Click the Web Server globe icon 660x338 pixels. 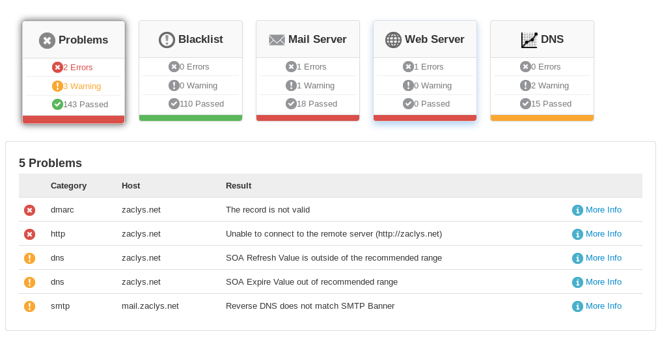pyautogui.click(x=393, y=40)
